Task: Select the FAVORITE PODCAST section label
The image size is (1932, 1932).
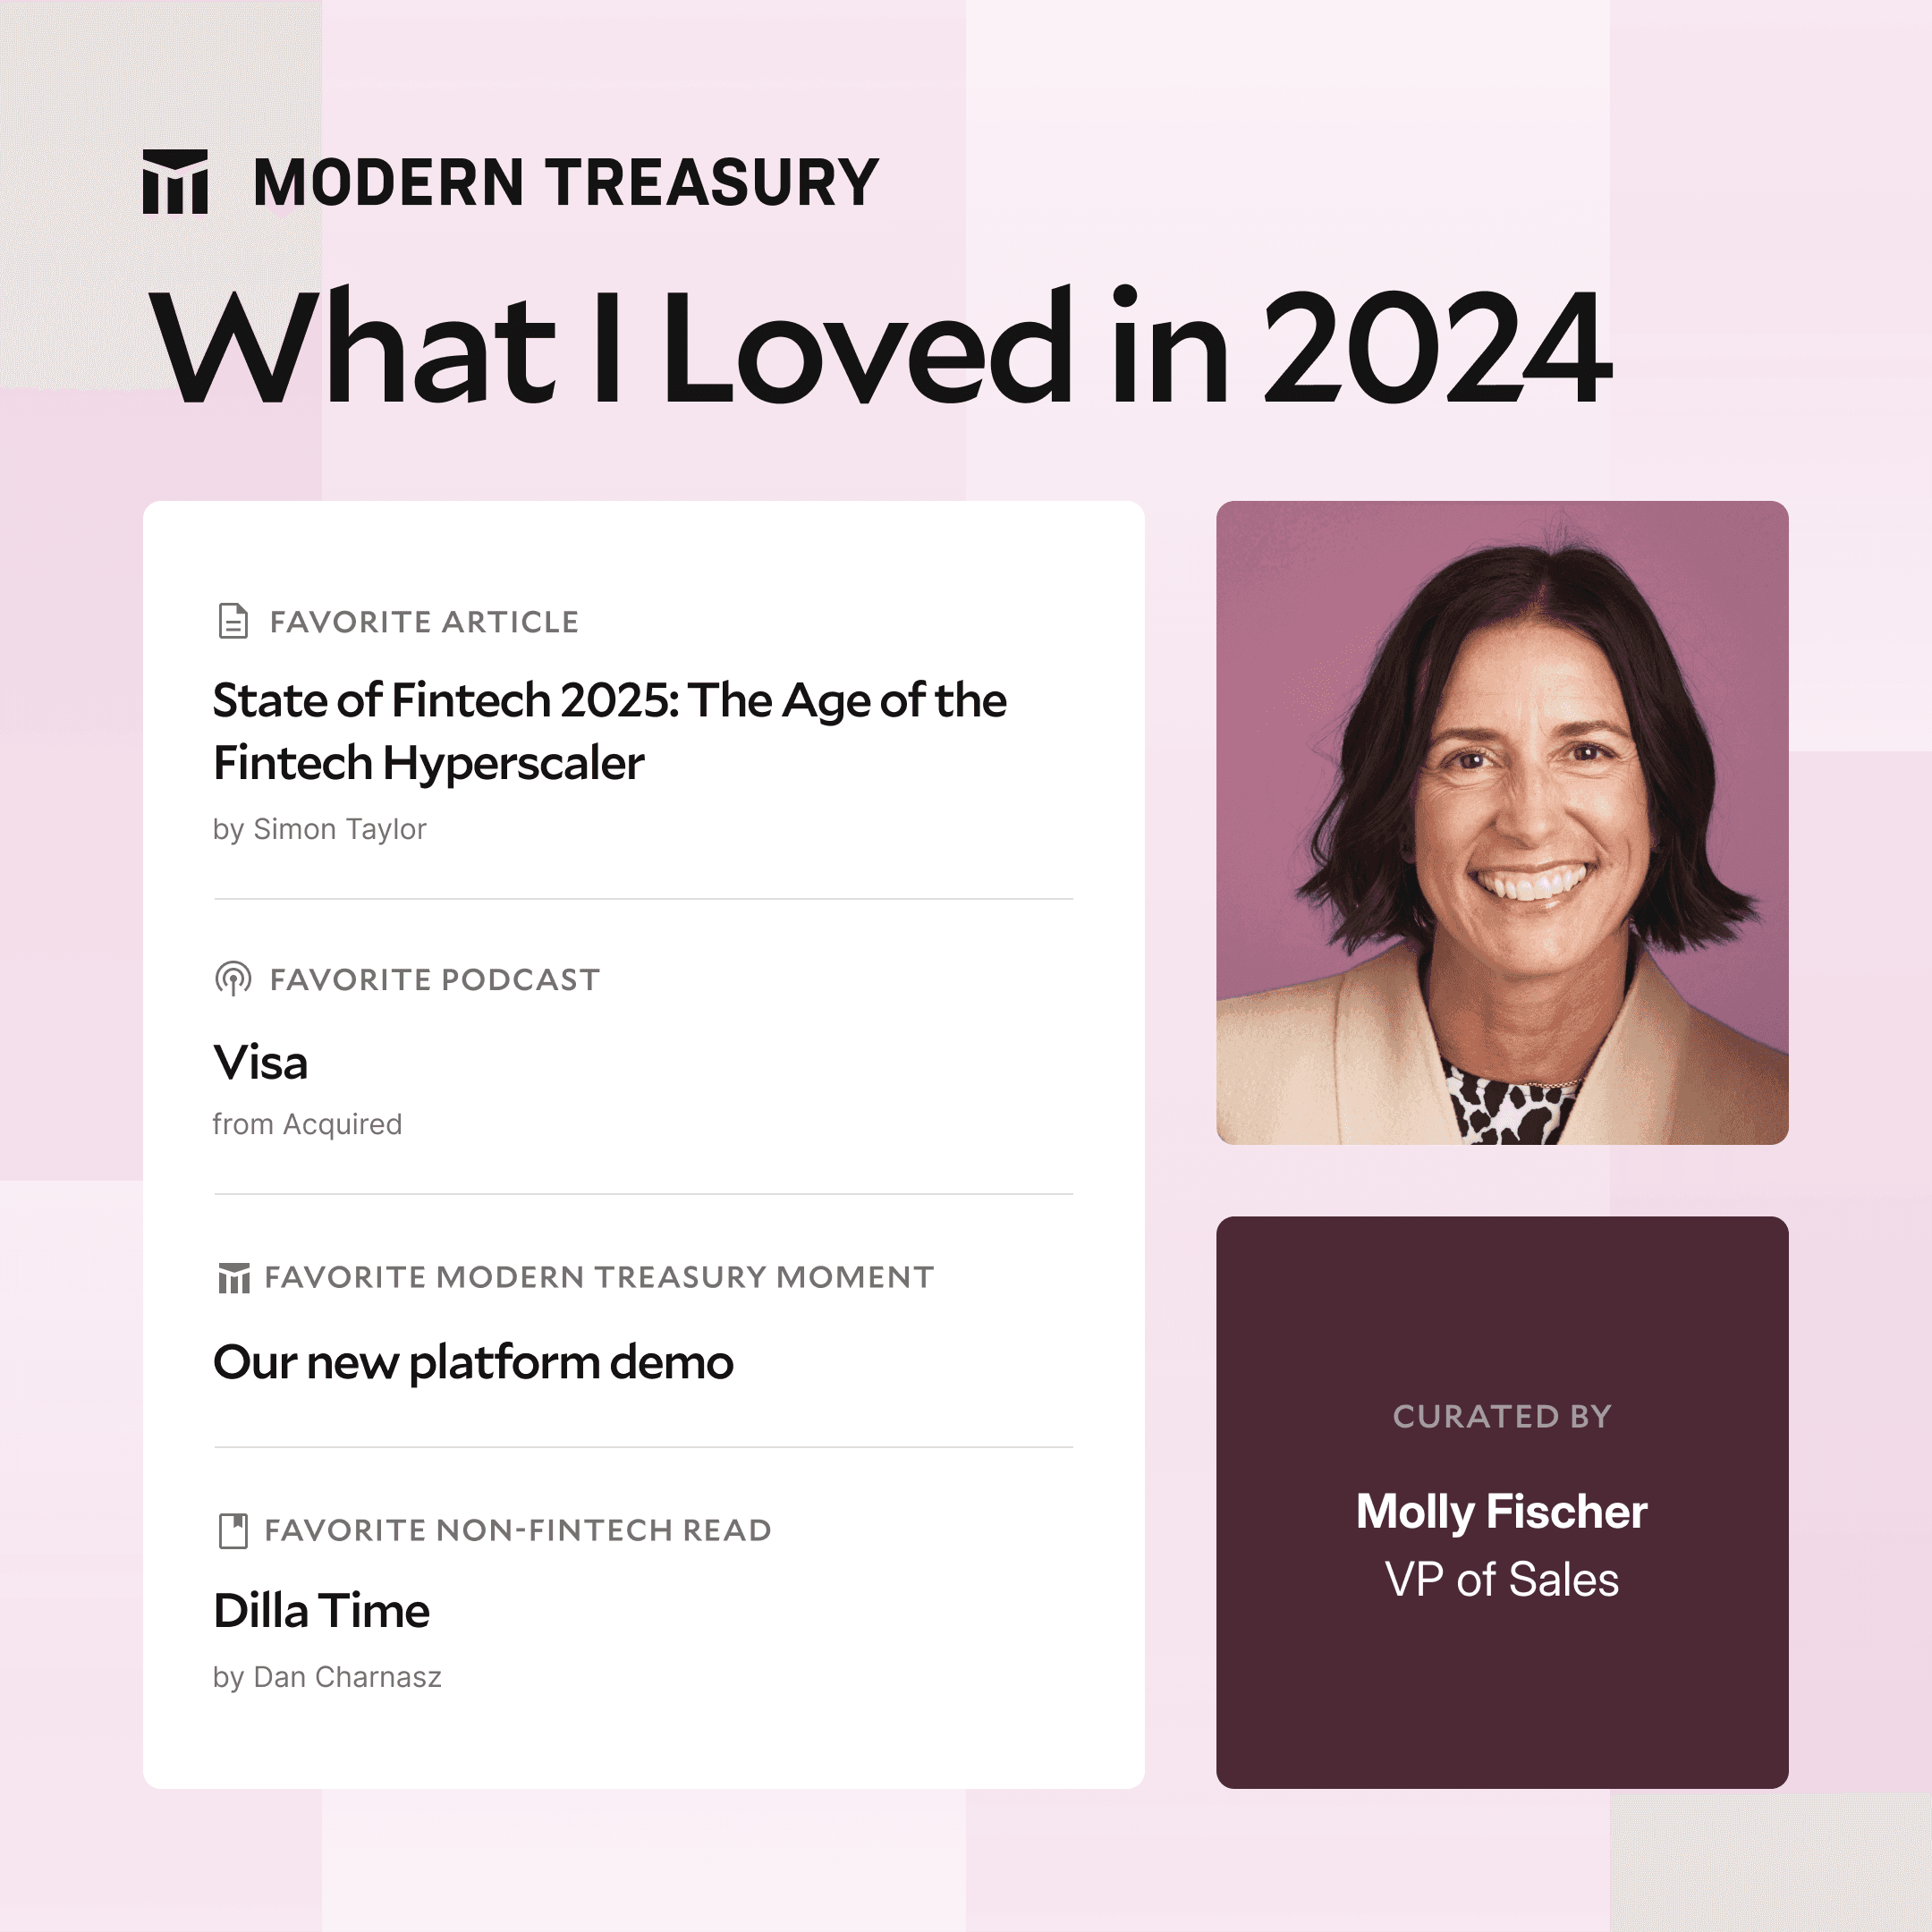Action: point(434,979)
